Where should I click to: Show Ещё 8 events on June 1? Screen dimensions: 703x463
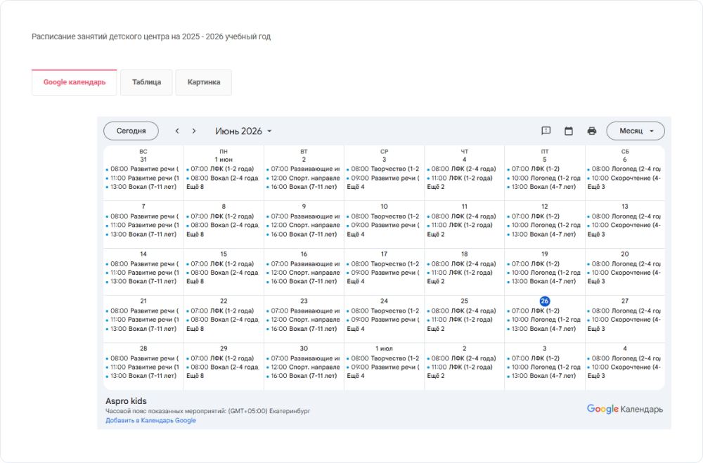pyautogui.click(x=195, y=187)
